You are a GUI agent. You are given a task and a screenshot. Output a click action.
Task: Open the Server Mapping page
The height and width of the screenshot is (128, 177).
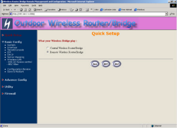click(16, 57)
